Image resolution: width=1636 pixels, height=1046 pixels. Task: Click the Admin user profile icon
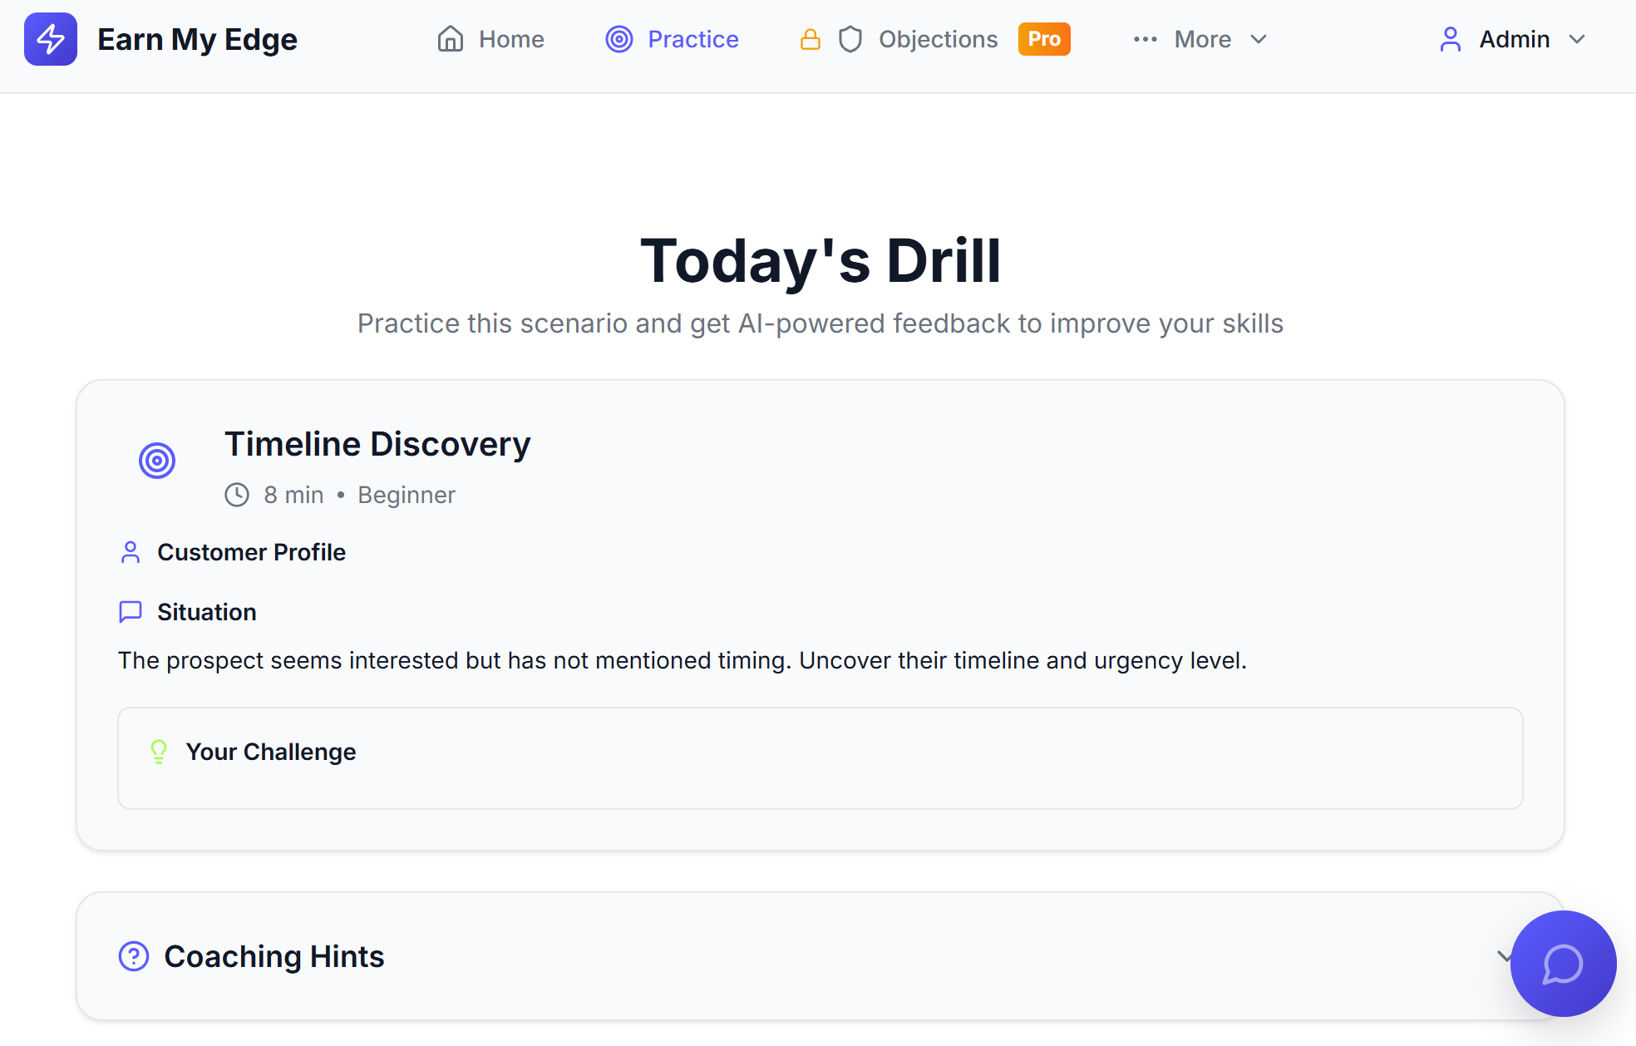[x=1451, y=38]
